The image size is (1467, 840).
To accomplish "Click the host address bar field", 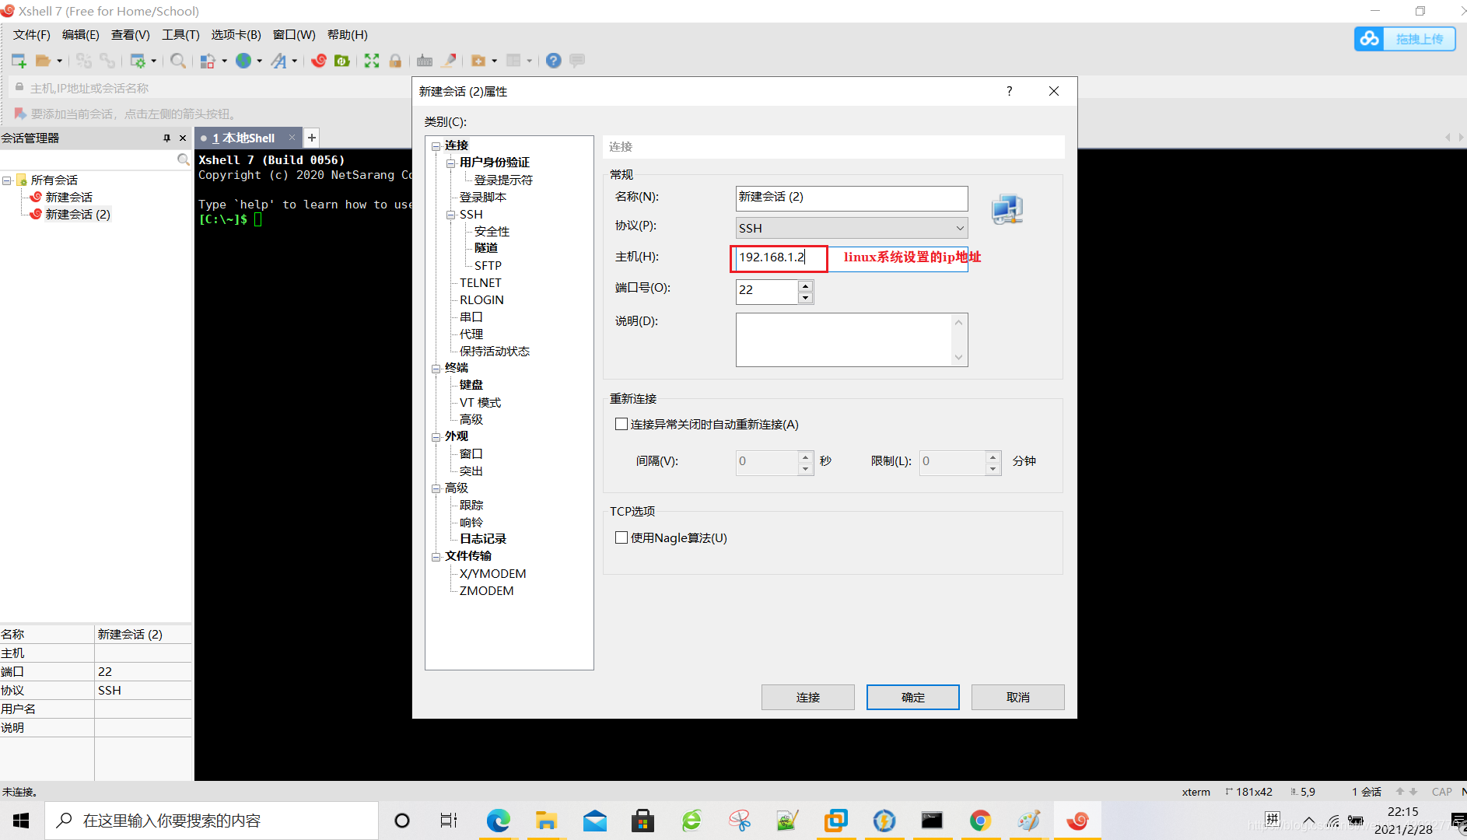I will [x=210, y=88].
